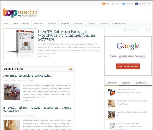Click the author name on Stone Crusher post
Screen dimensions: 153x130
coord(17,80)
